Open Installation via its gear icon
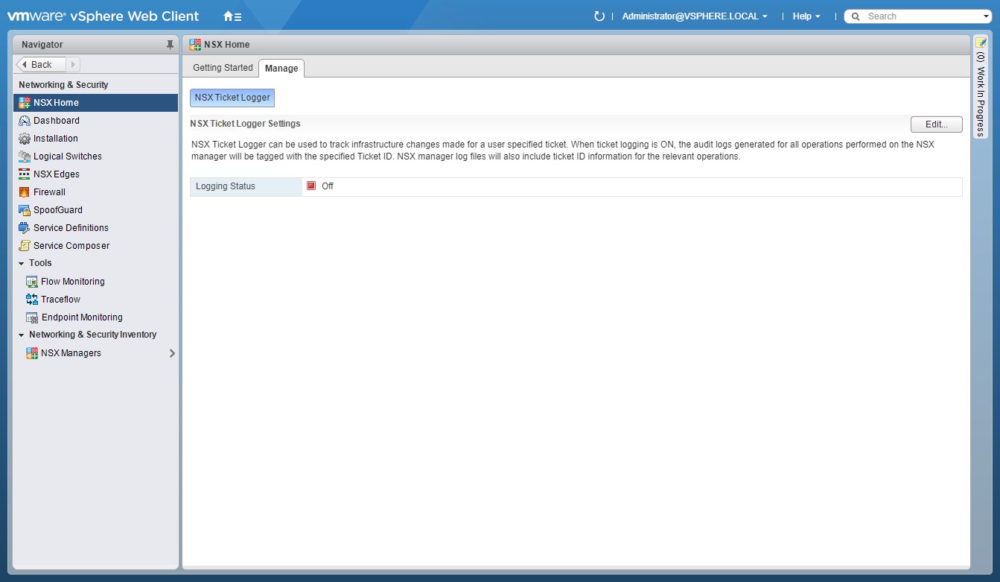Screen dimensions: 1000x582 point(25,139)
